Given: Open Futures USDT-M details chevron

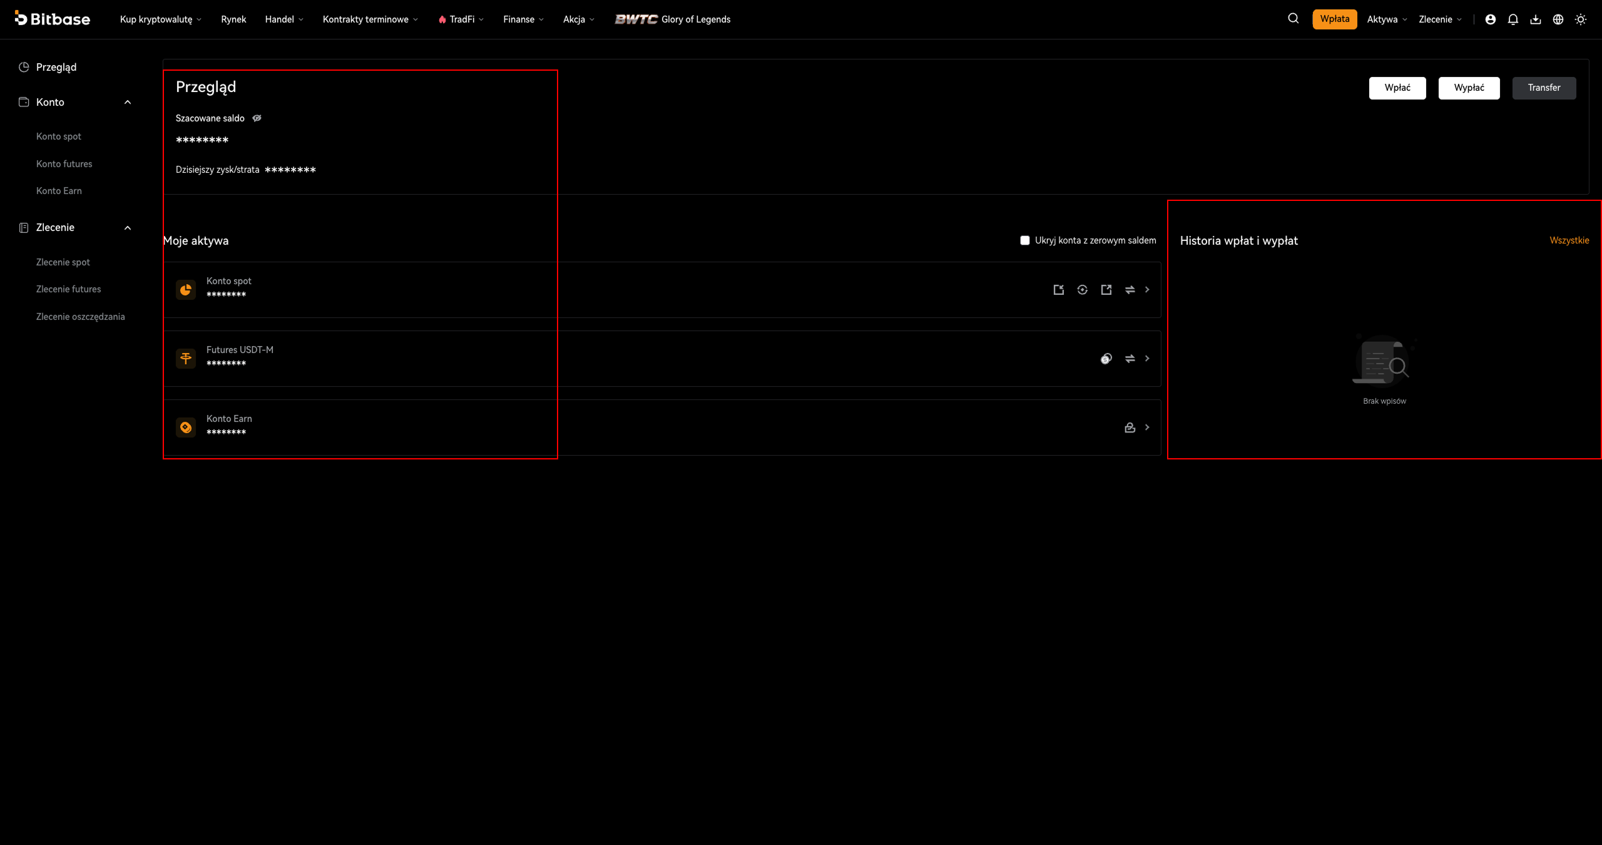Looking at the screenshot, I should click(x=1147, y=359).
